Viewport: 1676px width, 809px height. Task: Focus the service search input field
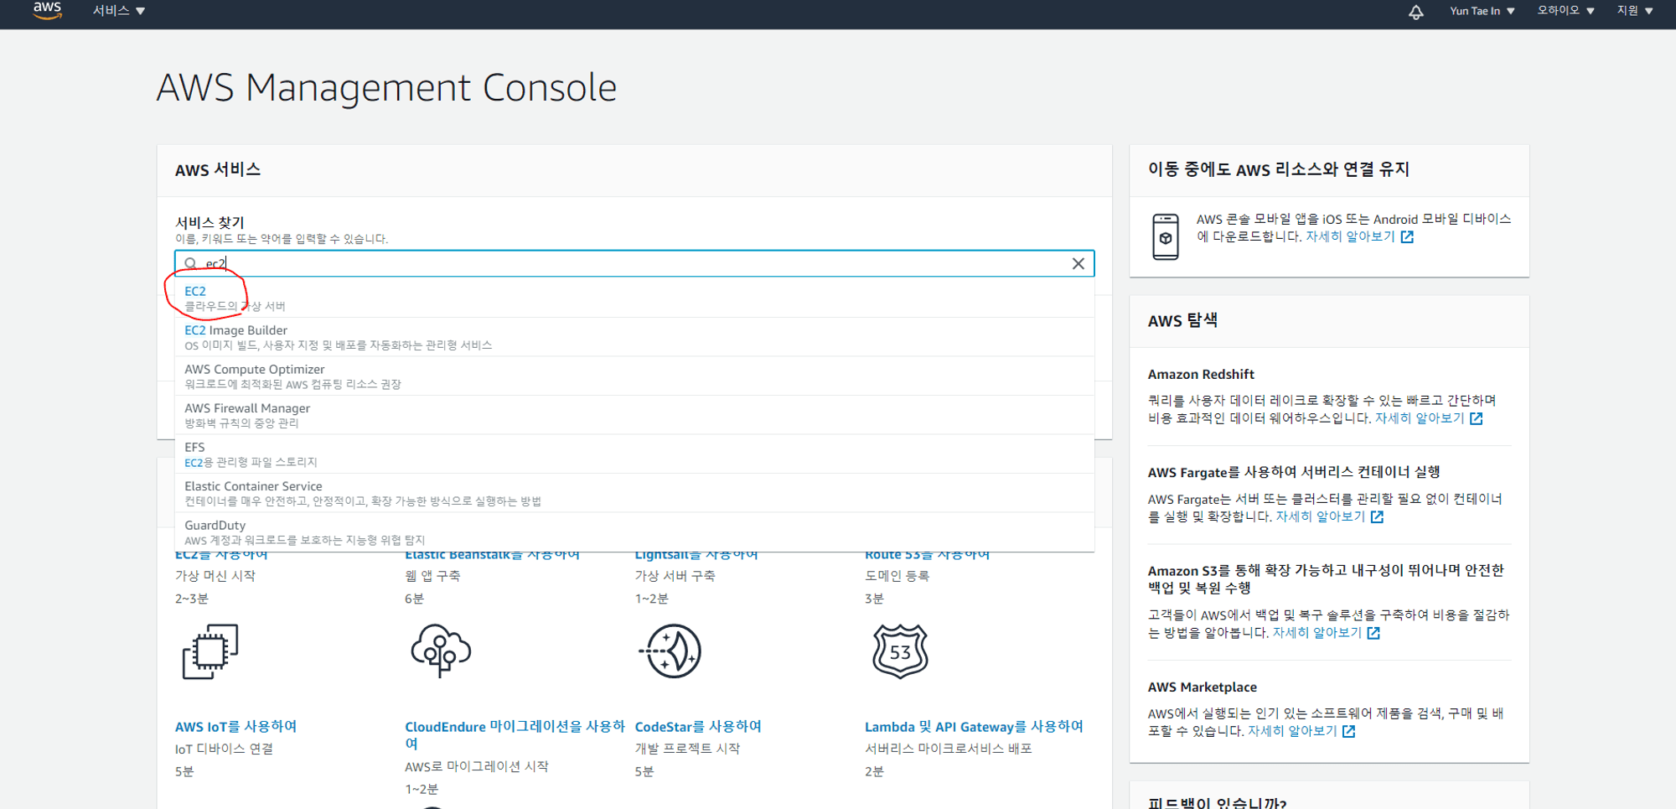634,263
